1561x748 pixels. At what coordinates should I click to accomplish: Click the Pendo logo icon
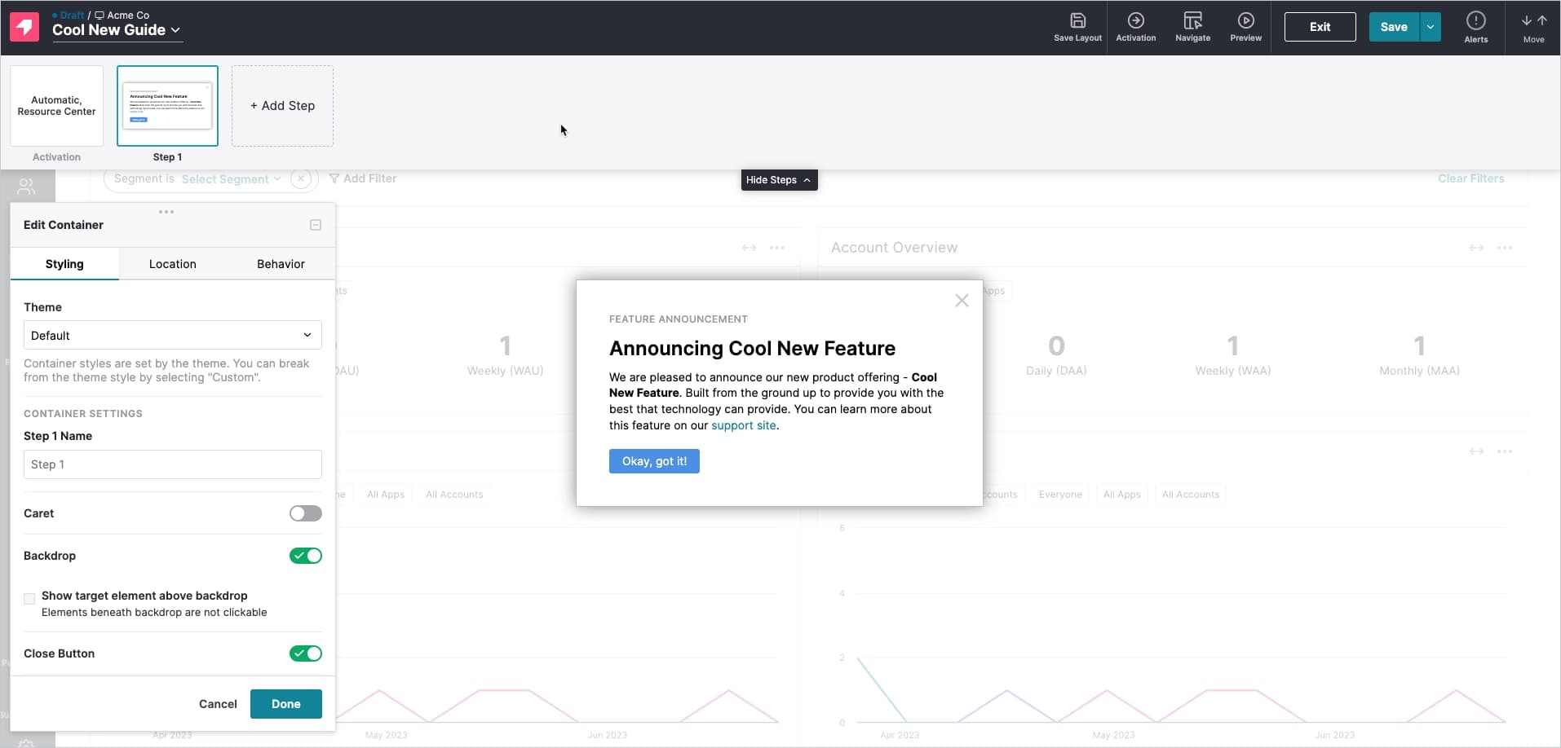tap(24, 27)
